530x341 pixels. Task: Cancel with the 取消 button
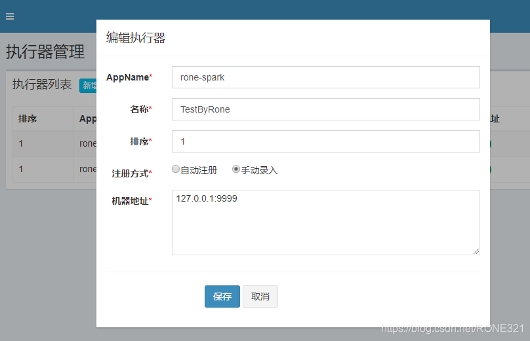260,296
